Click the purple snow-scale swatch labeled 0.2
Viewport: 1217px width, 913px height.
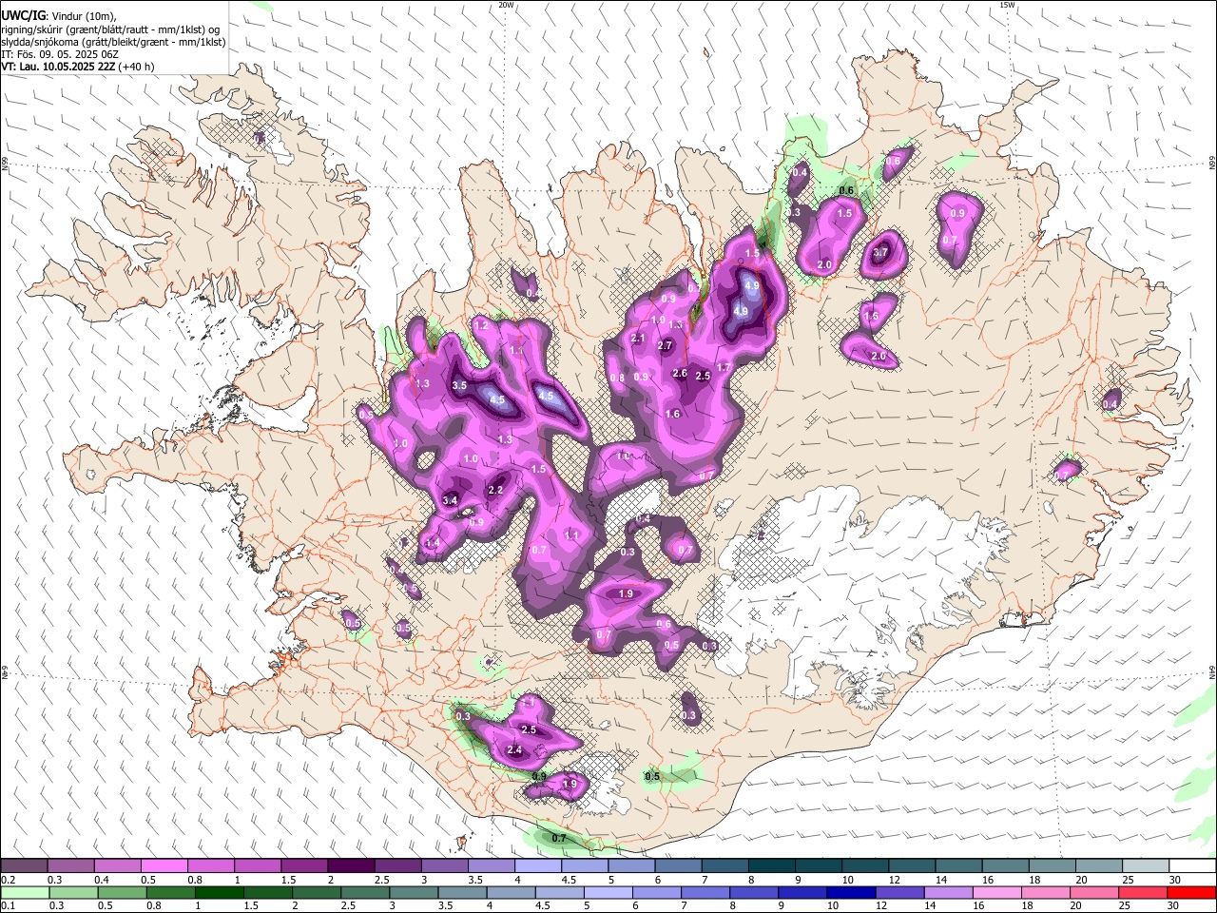pos(24,866)
